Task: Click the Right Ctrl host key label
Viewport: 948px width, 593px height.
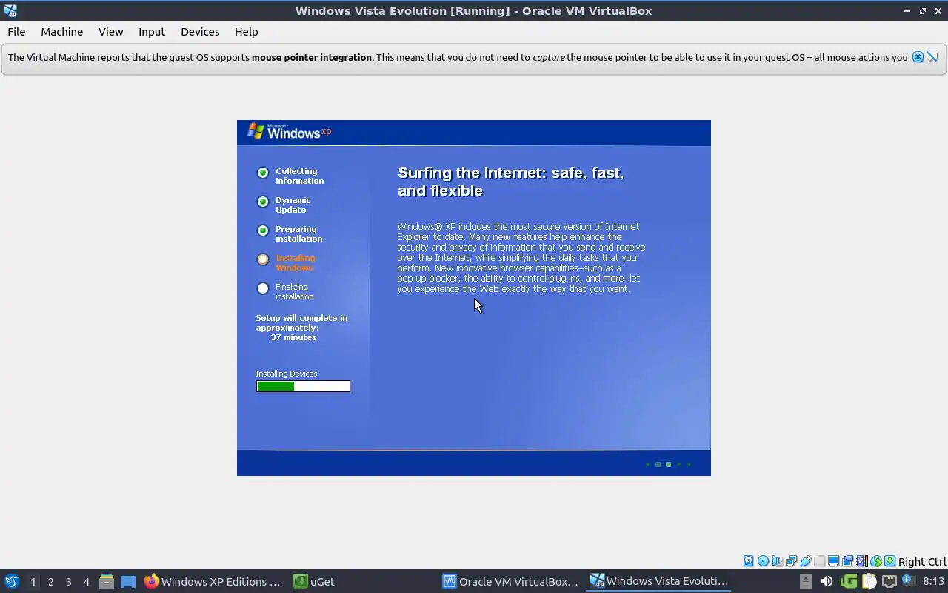Action: pos(922,562)
